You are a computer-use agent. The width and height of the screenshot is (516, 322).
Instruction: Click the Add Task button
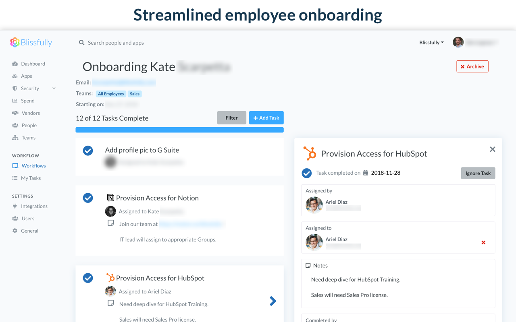(266, 118)
